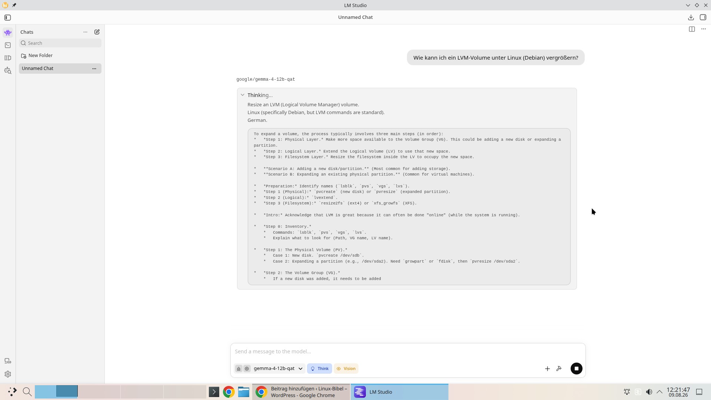The width and height of the screenshot is (711, 400).
Task: Click the google/gemma-4-12b-qat model label
Action: click(266, 79)
